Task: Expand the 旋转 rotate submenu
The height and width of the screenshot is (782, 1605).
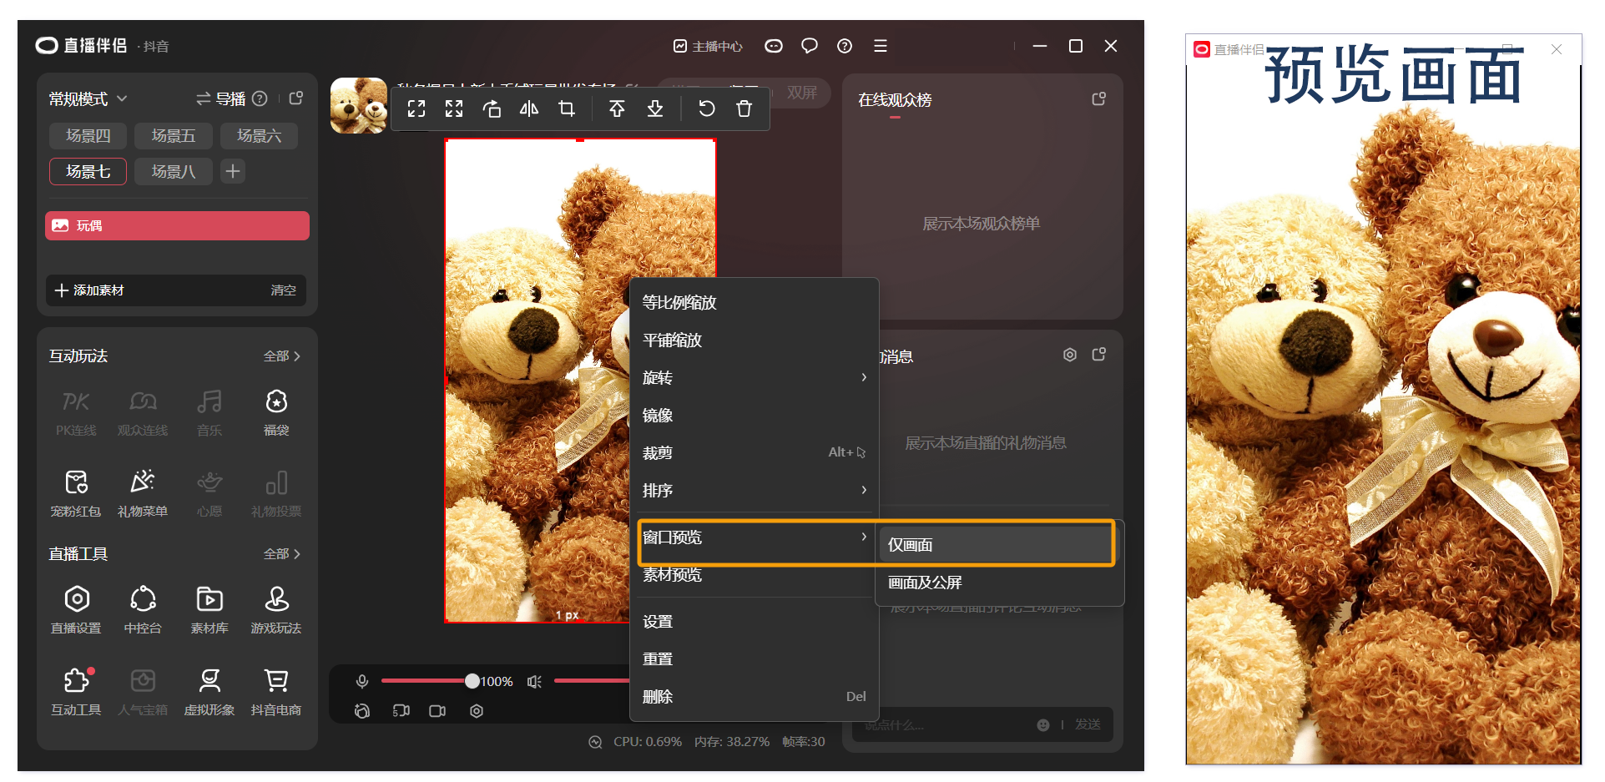Action: (x=754, y=378)
